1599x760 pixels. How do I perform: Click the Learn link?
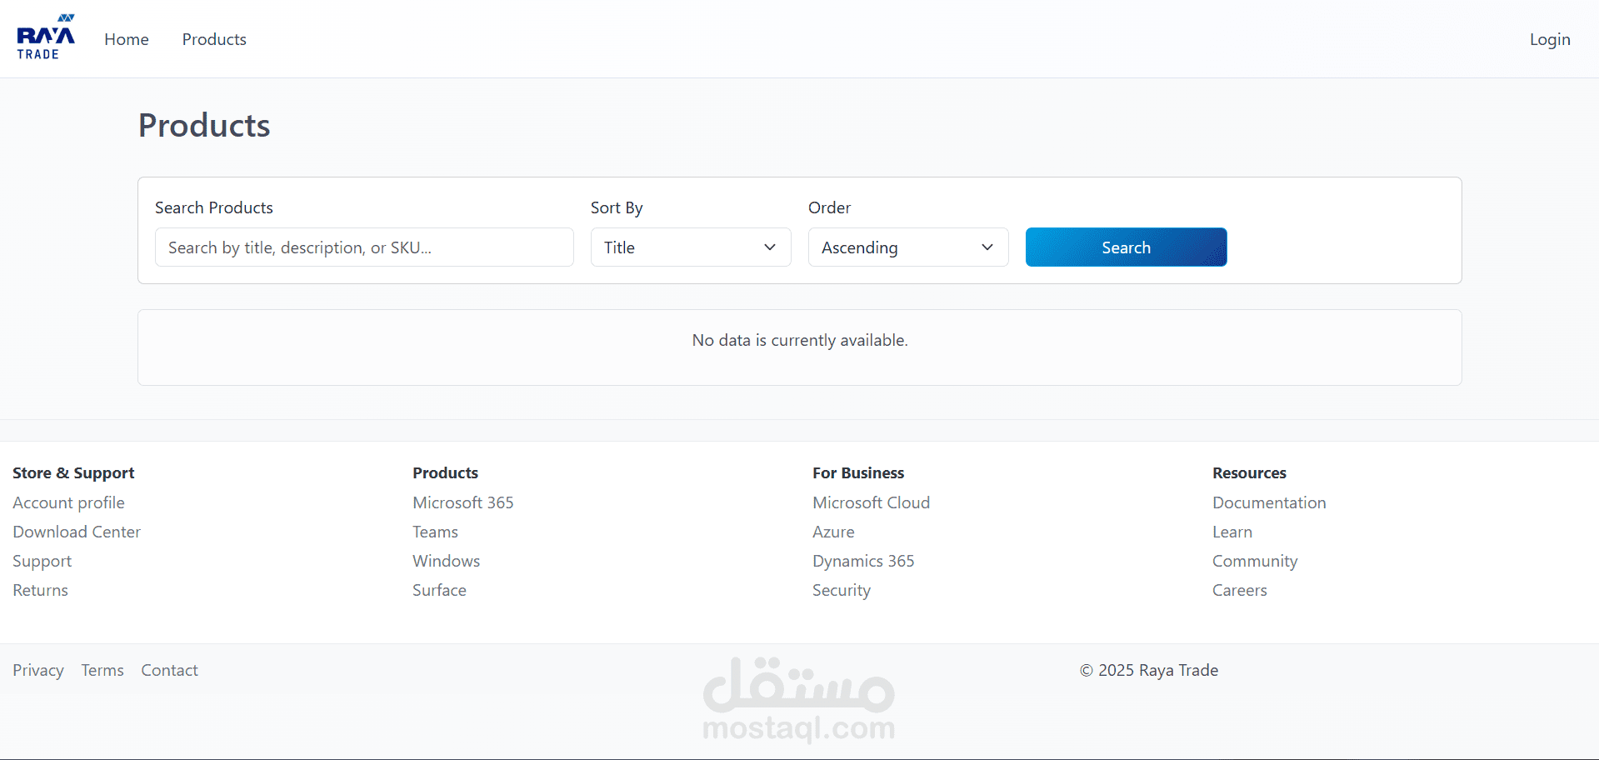point(1232,532)
